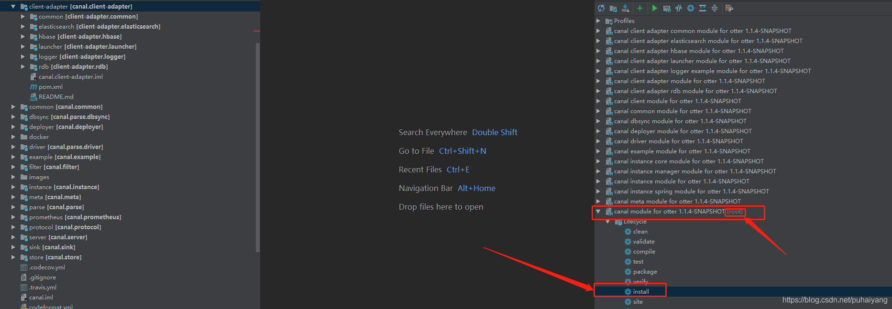Select canal example module for otter row

pos(682,151)
